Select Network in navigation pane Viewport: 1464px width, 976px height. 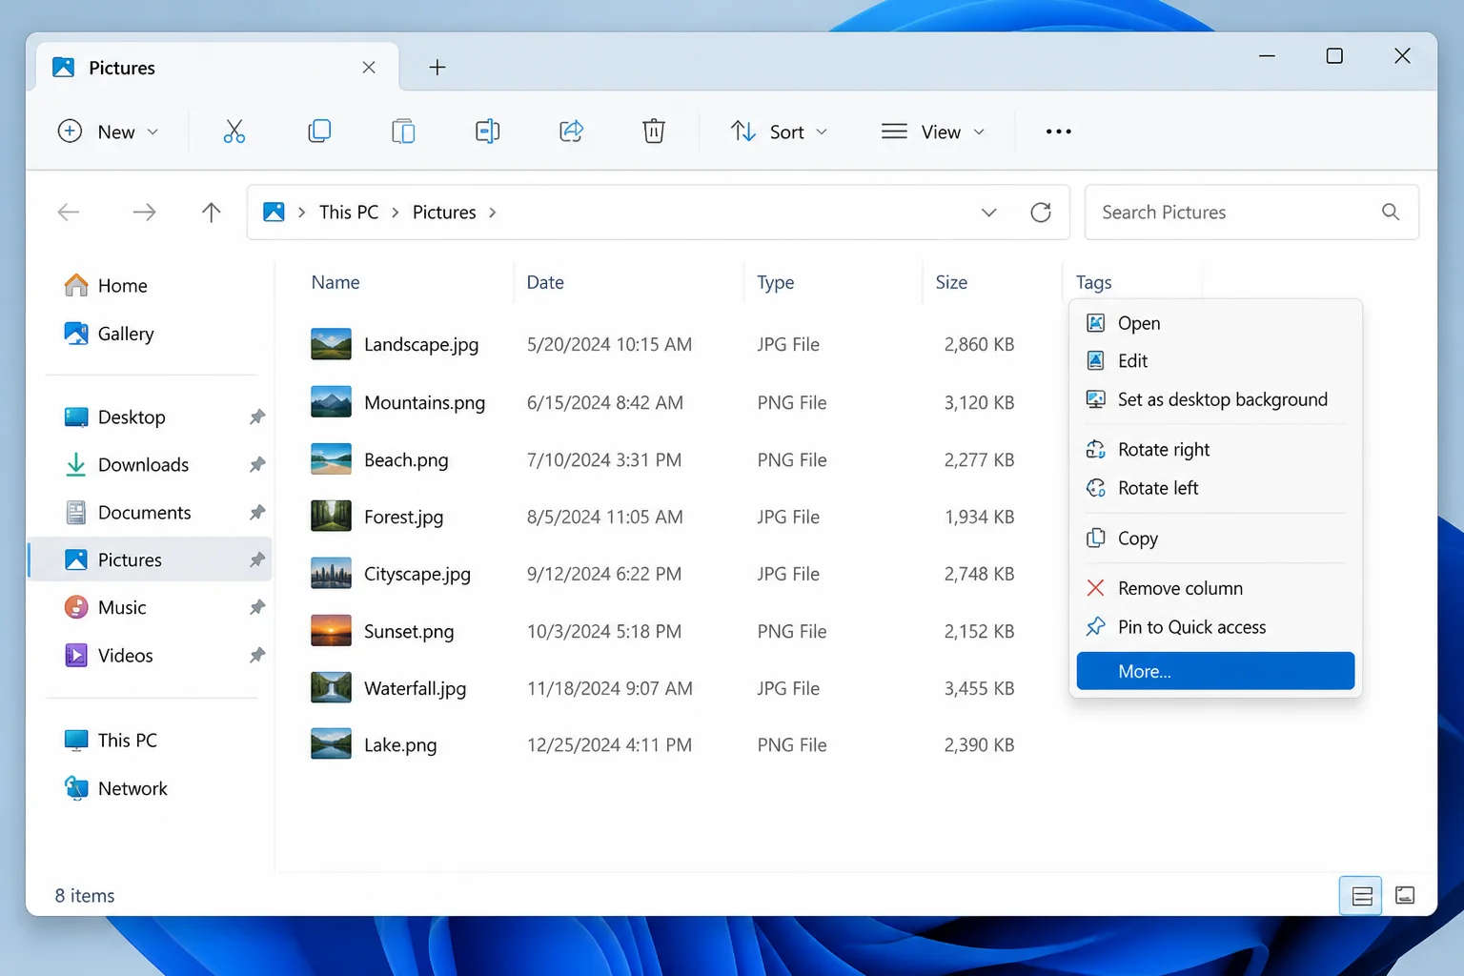click(132, 788)
